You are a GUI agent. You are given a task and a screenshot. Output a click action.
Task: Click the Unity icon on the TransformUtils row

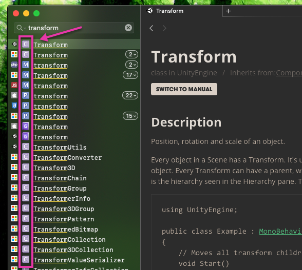click(x=14, y=147)
